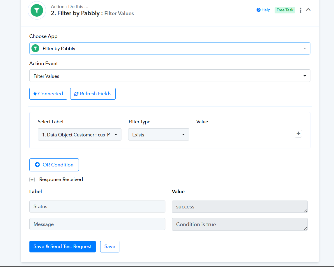Click the Response Received label

[x=61, y=179]
